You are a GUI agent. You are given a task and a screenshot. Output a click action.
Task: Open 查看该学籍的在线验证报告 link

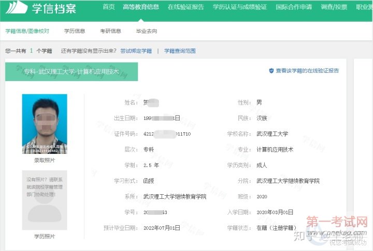307,71
